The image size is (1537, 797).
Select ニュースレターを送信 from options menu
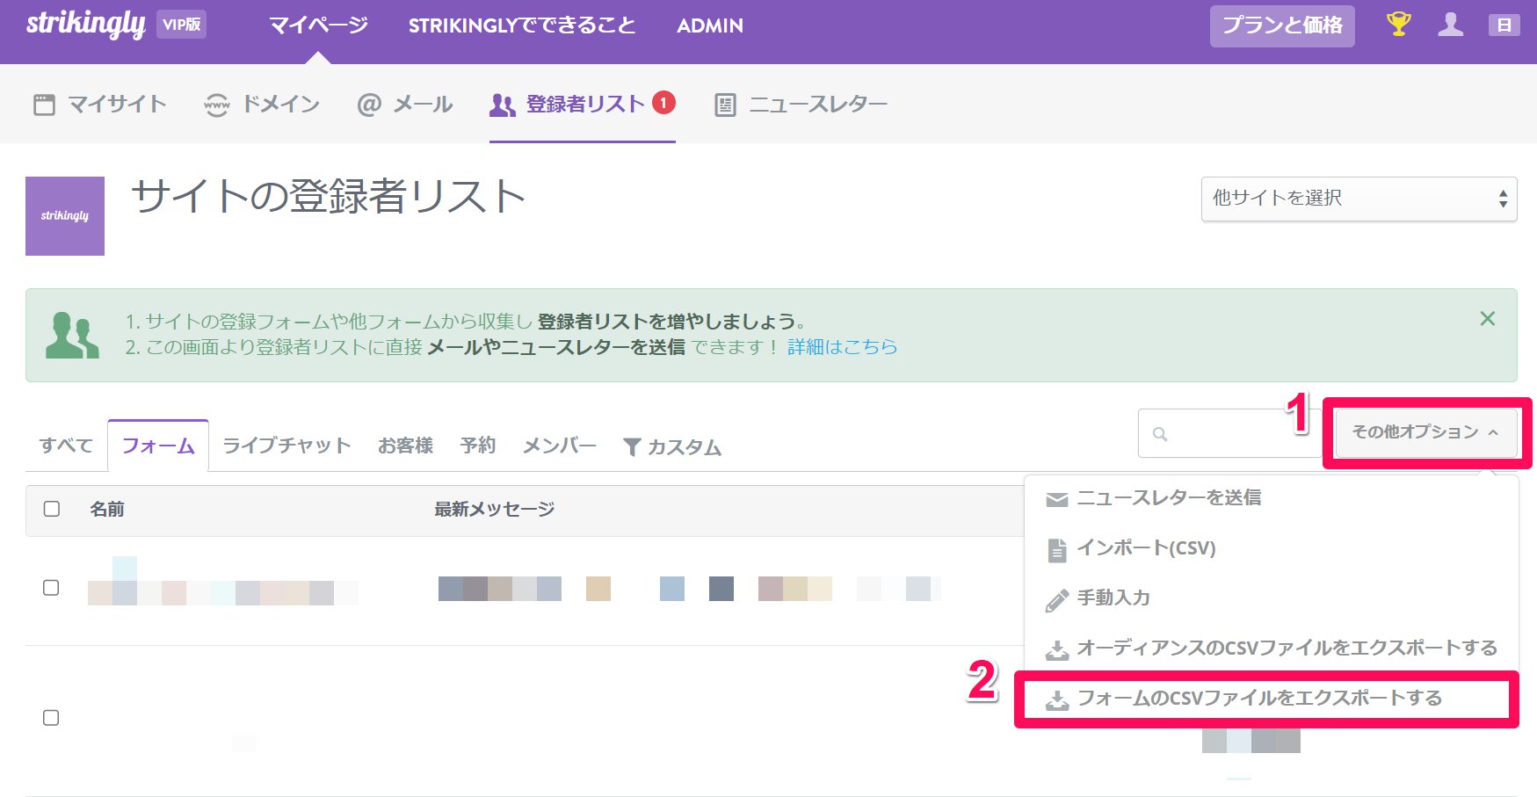click(x=1271, y=498)
